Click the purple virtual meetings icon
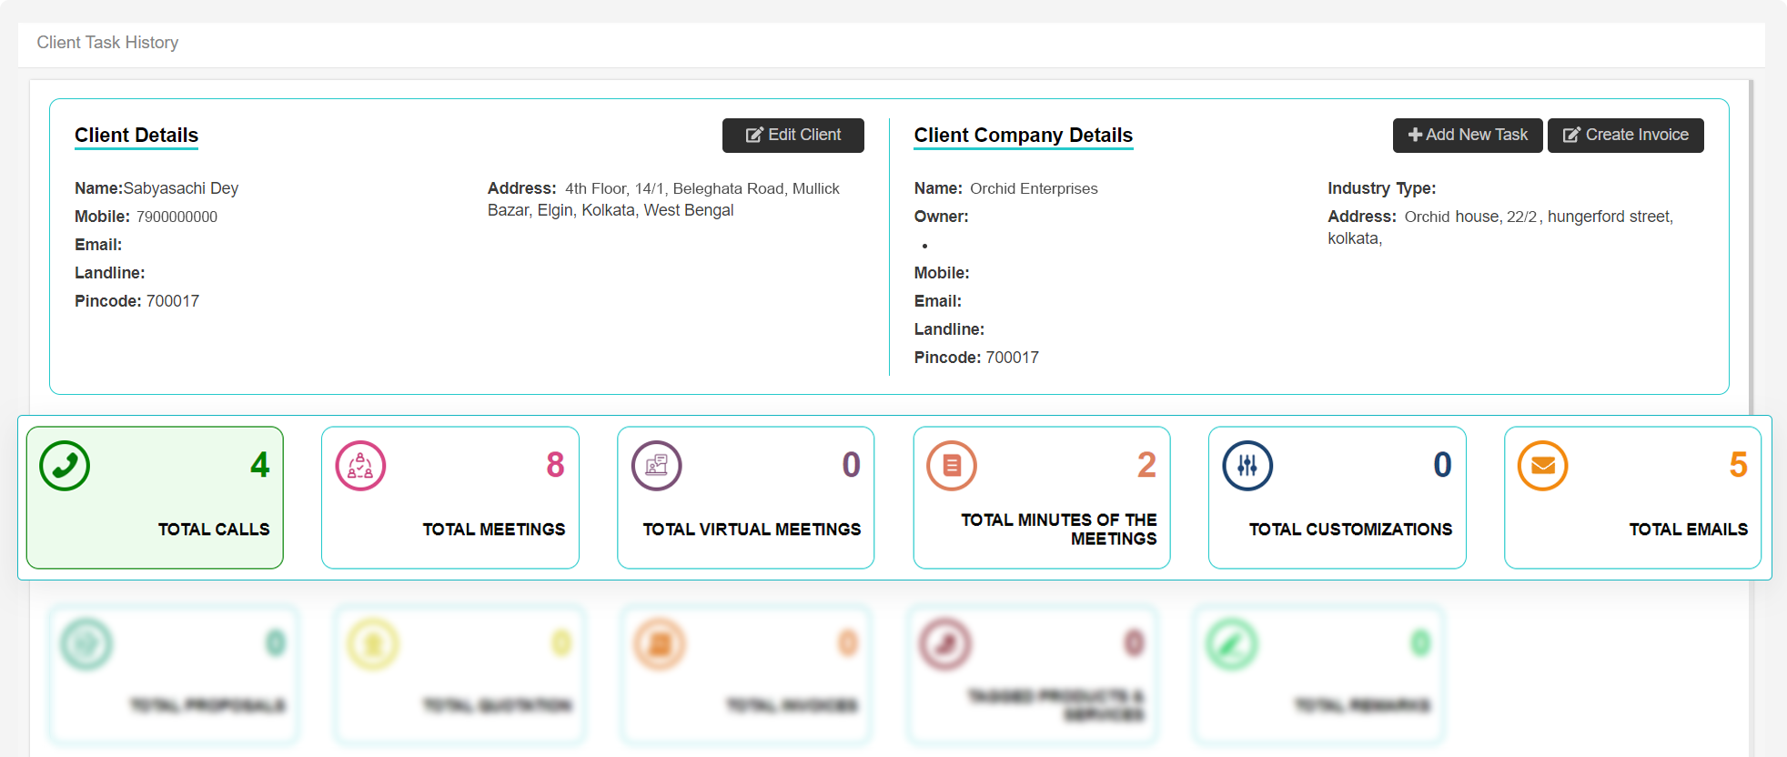 pyautogui.click(x=656, y=466)
